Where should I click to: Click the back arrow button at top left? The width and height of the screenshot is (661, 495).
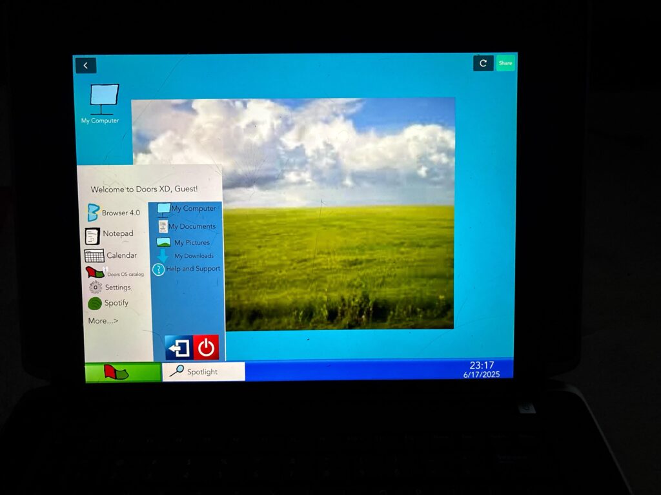click(x=86, y=65)
